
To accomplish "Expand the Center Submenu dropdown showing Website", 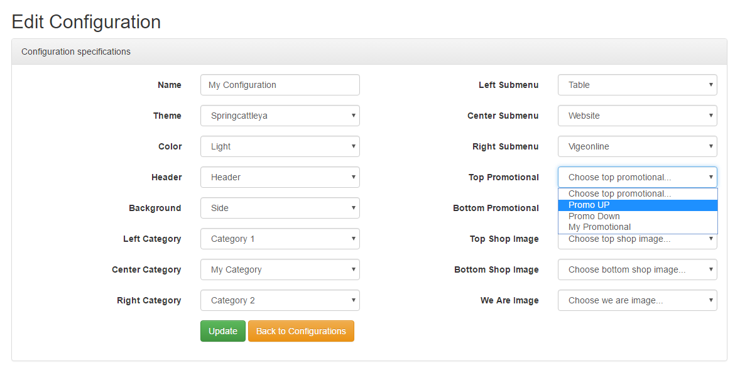I will 637,116.
